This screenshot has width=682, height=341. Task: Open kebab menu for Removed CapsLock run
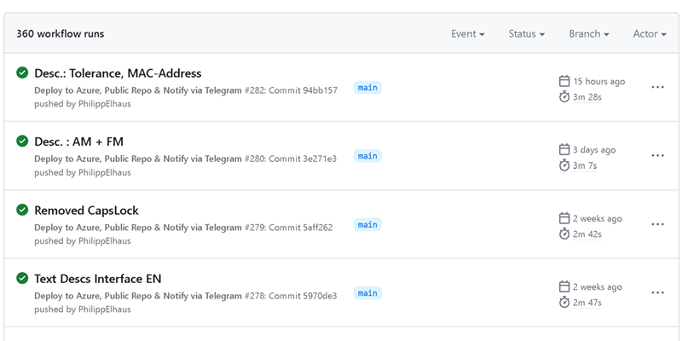point(657,224)
